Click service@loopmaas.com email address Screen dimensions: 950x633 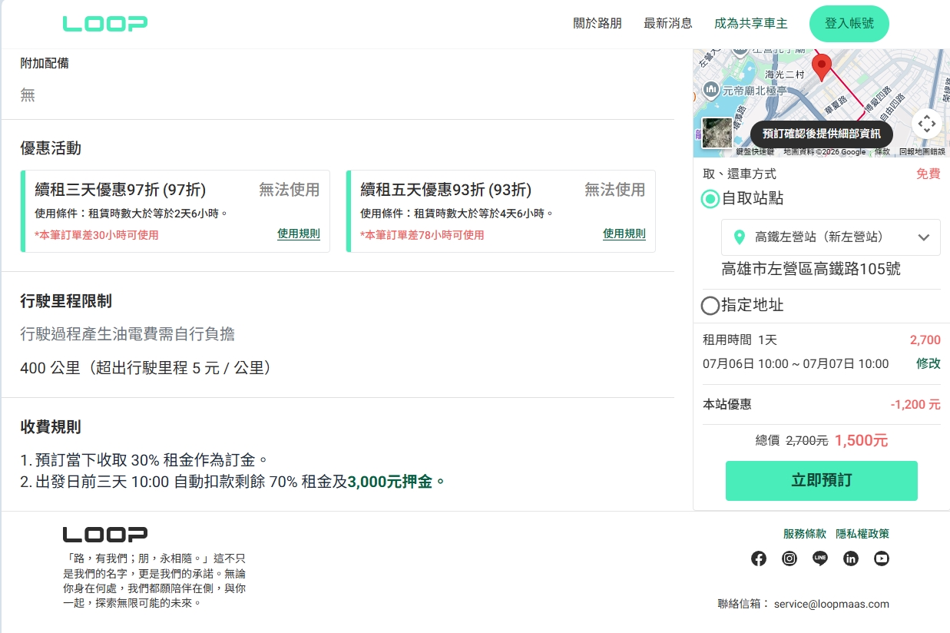[832, 604]
